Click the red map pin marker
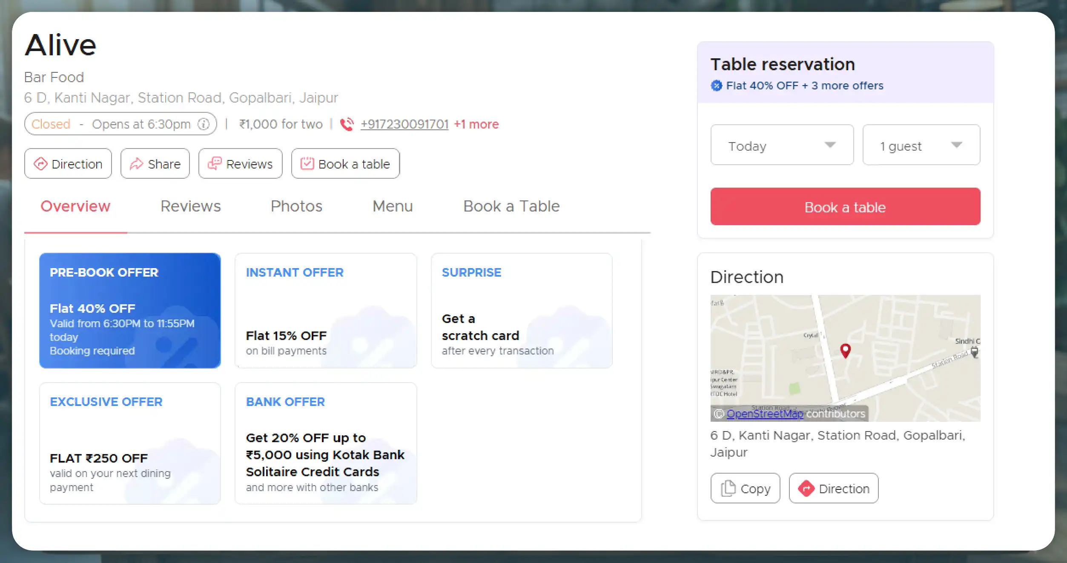The image size is (1067, 563). (x=846, y=351)
